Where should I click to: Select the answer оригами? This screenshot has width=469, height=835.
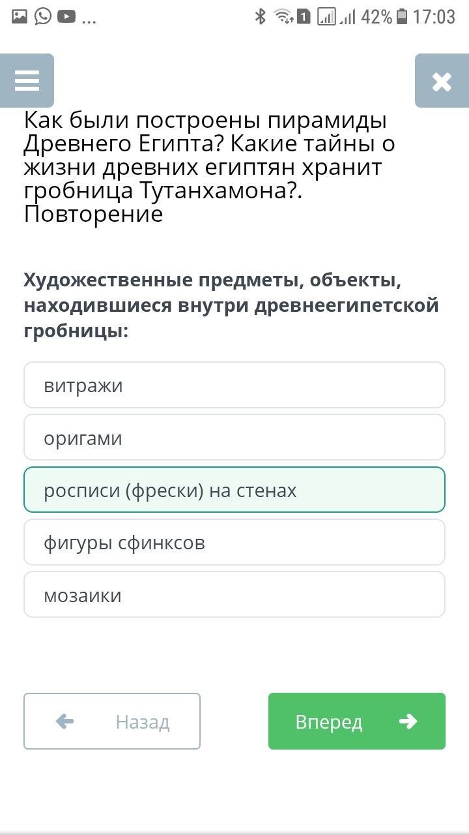click(234, 438)
